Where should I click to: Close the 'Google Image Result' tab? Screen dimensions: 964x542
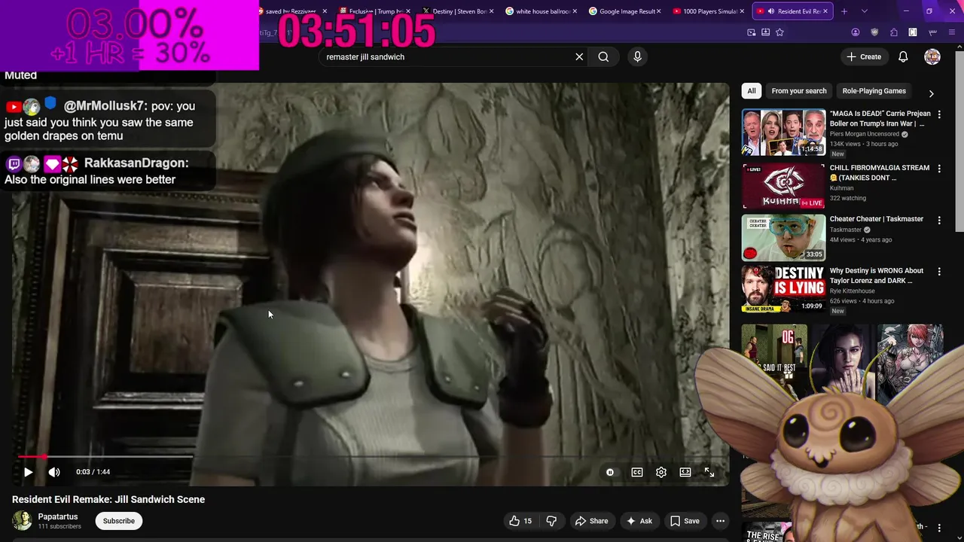point(660,11)
